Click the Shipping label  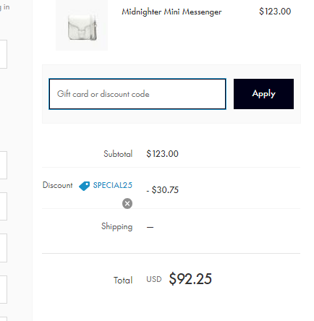tap(116, 226)
